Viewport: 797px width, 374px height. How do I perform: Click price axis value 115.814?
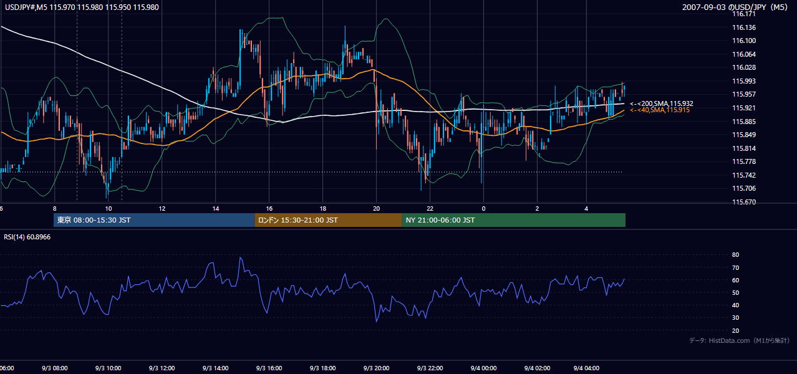point(744,148)
